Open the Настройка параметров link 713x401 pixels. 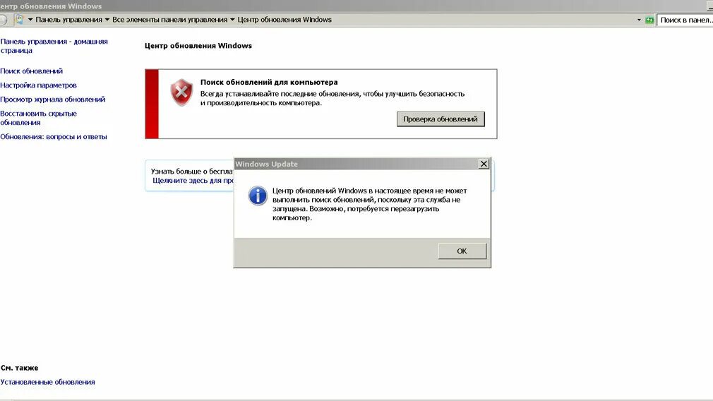point(38,85)
